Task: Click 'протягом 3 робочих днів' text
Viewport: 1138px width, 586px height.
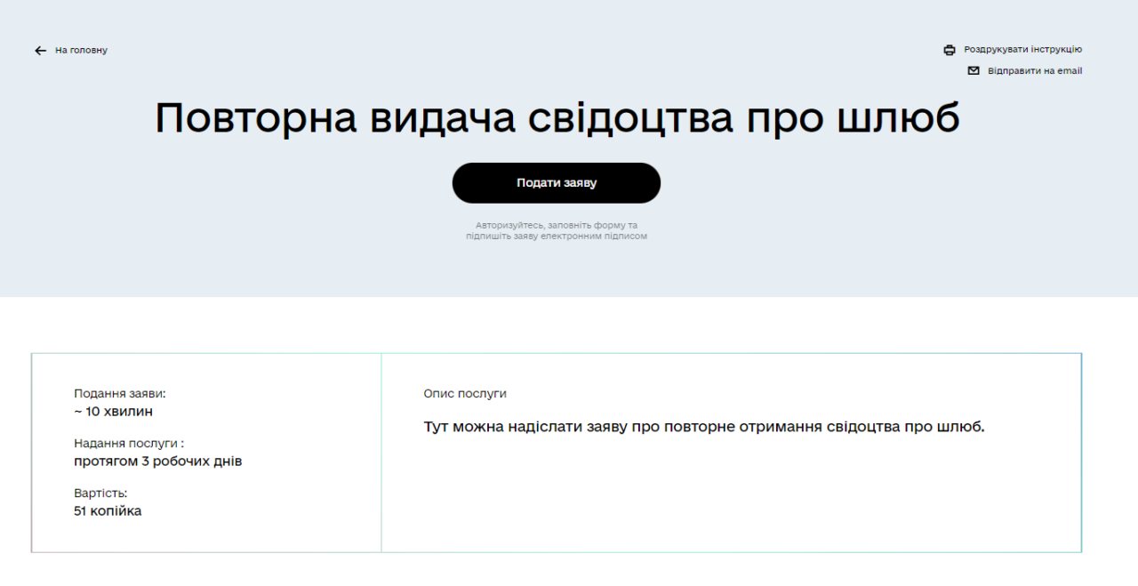Action: 158,462
